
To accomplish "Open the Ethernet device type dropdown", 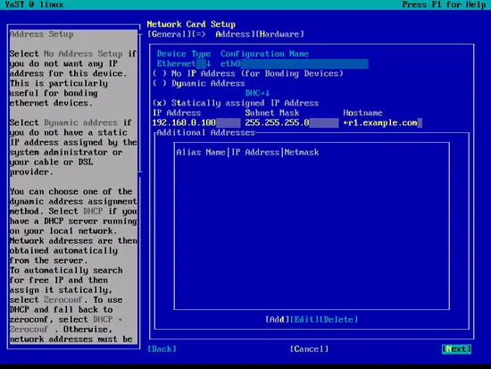I will click(184, 63).
